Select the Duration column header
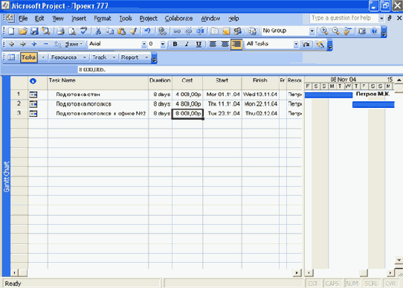The image size is (403, 288). point(160,83)
